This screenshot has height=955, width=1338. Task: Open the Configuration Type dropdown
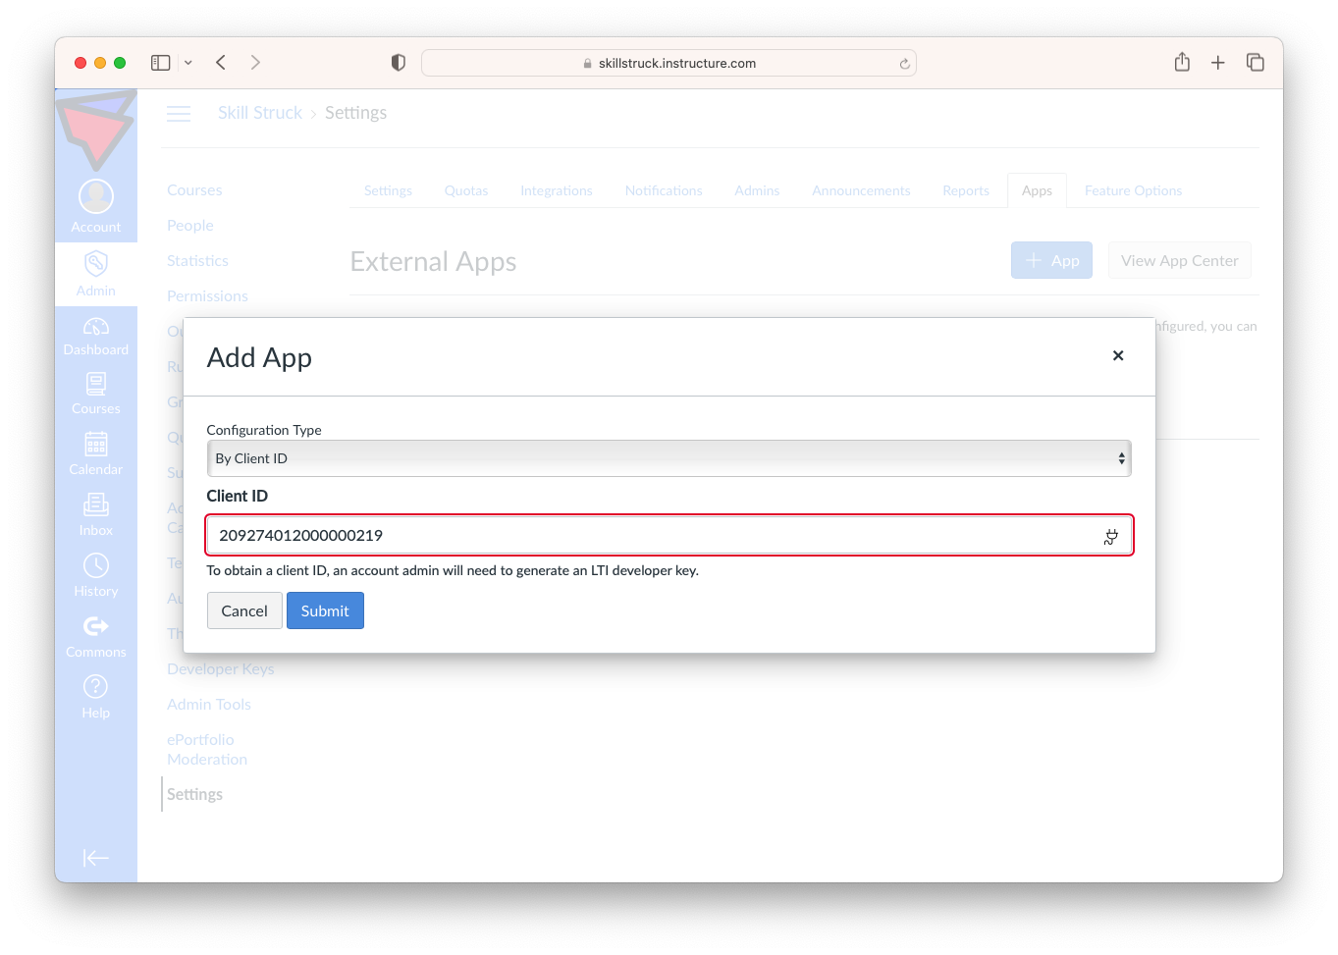669,458
